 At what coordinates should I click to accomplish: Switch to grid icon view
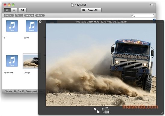(x=7, y=10)
